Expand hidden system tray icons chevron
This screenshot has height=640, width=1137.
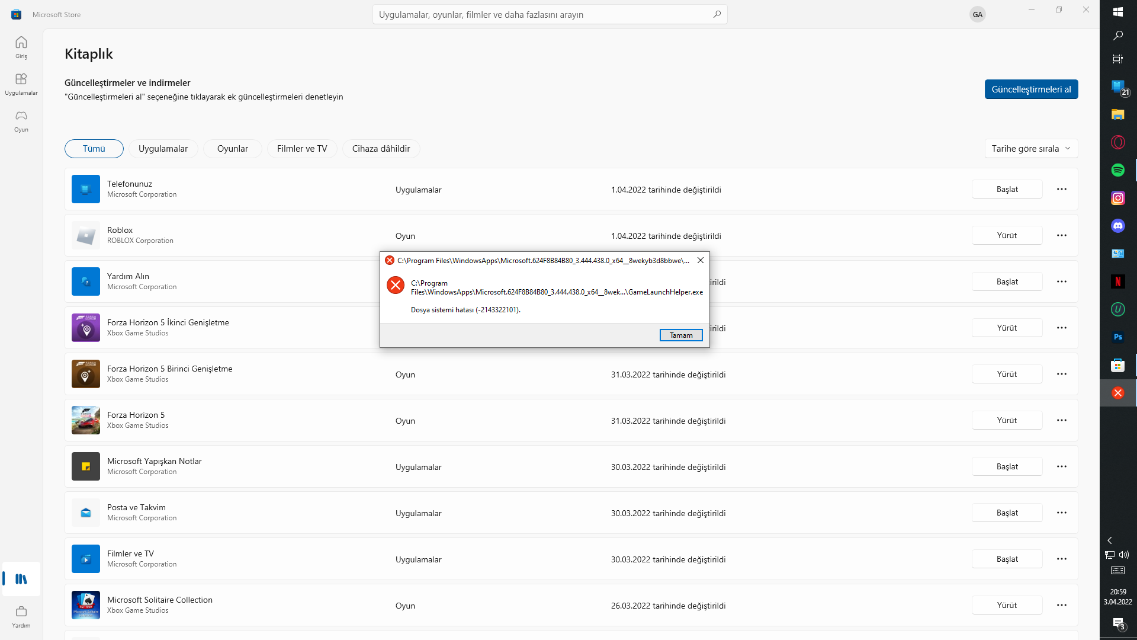(x=1110, y=540)
